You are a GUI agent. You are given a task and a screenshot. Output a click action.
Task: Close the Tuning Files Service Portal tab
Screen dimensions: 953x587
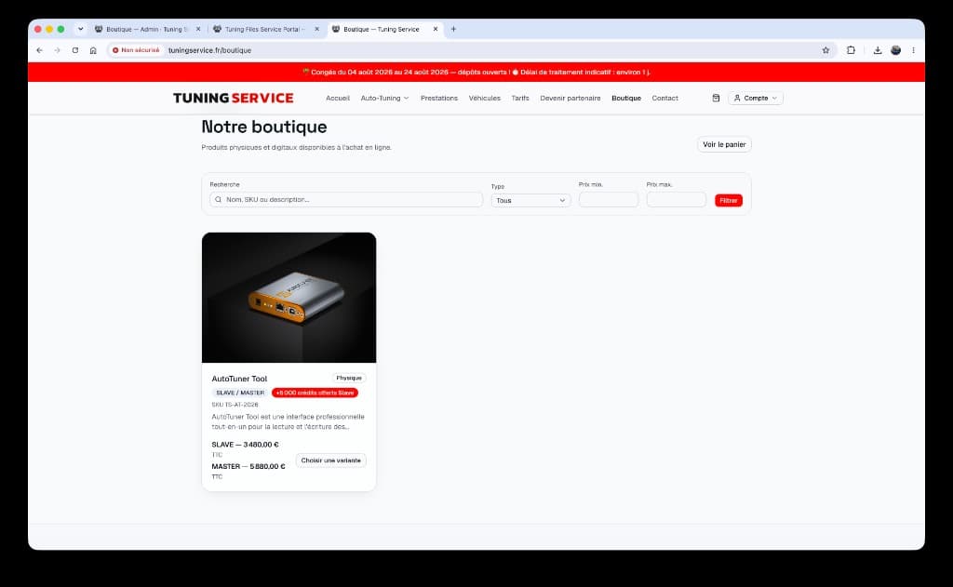[x=316, y=29]
